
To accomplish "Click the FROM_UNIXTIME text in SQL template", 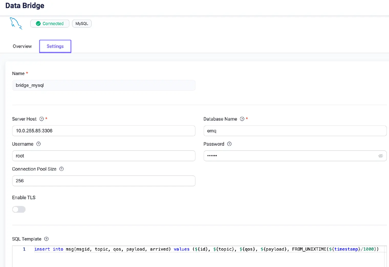I will pos(309,249).
